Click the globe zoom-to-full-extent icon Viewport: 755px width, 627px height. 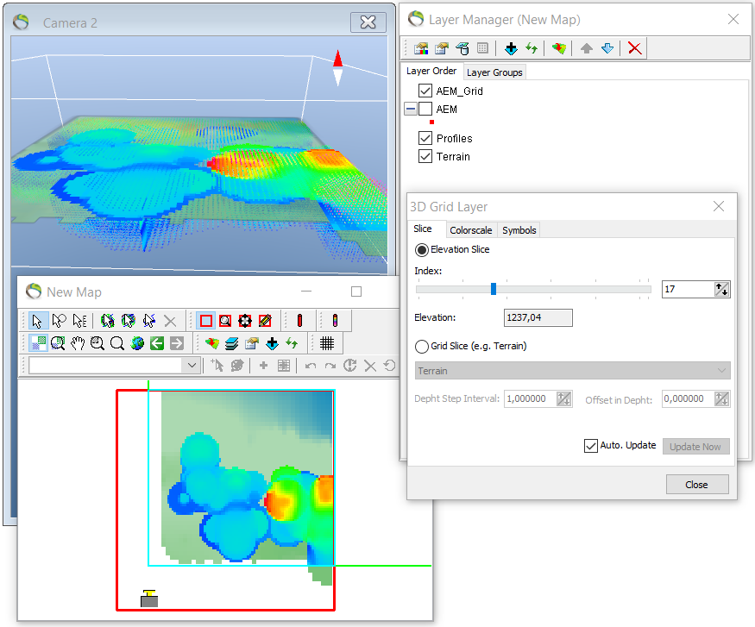(136, 342)
